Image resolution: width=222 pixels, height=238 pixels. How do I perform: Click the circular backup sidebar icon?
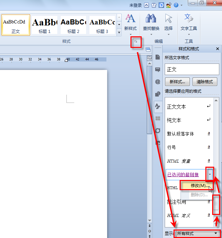[158, 130]
